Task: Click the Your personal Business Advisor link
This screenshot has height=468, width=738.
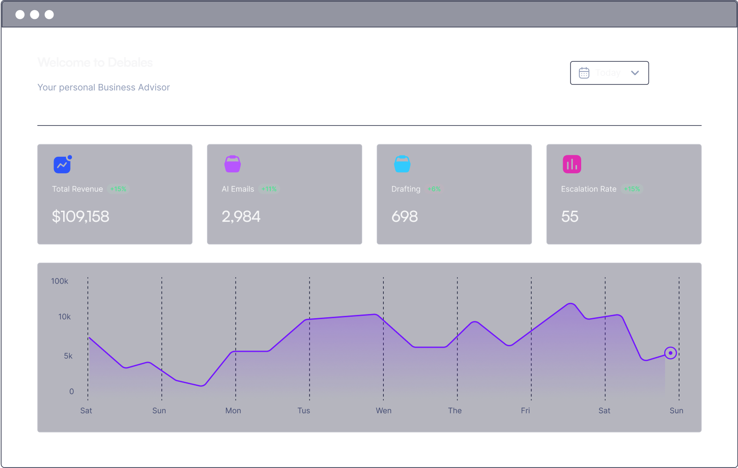Action: 103,87
